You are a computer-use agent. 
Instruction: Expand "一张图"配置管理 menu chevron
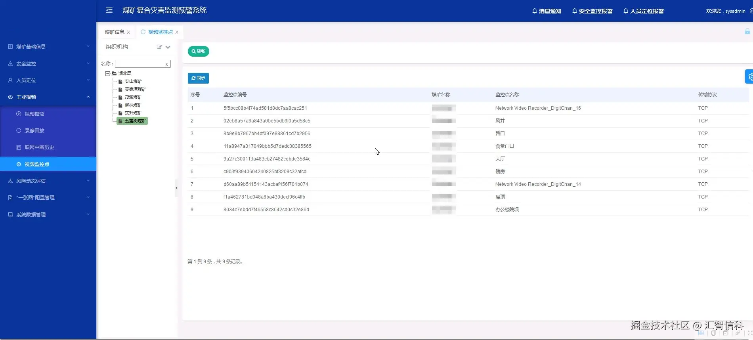point(88,197)
